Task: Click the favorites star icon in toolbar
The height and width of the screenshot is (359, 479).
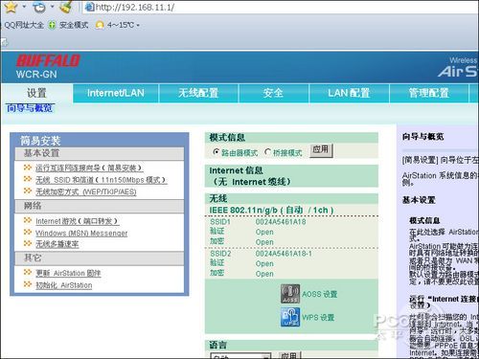Action: click(11, 7)
